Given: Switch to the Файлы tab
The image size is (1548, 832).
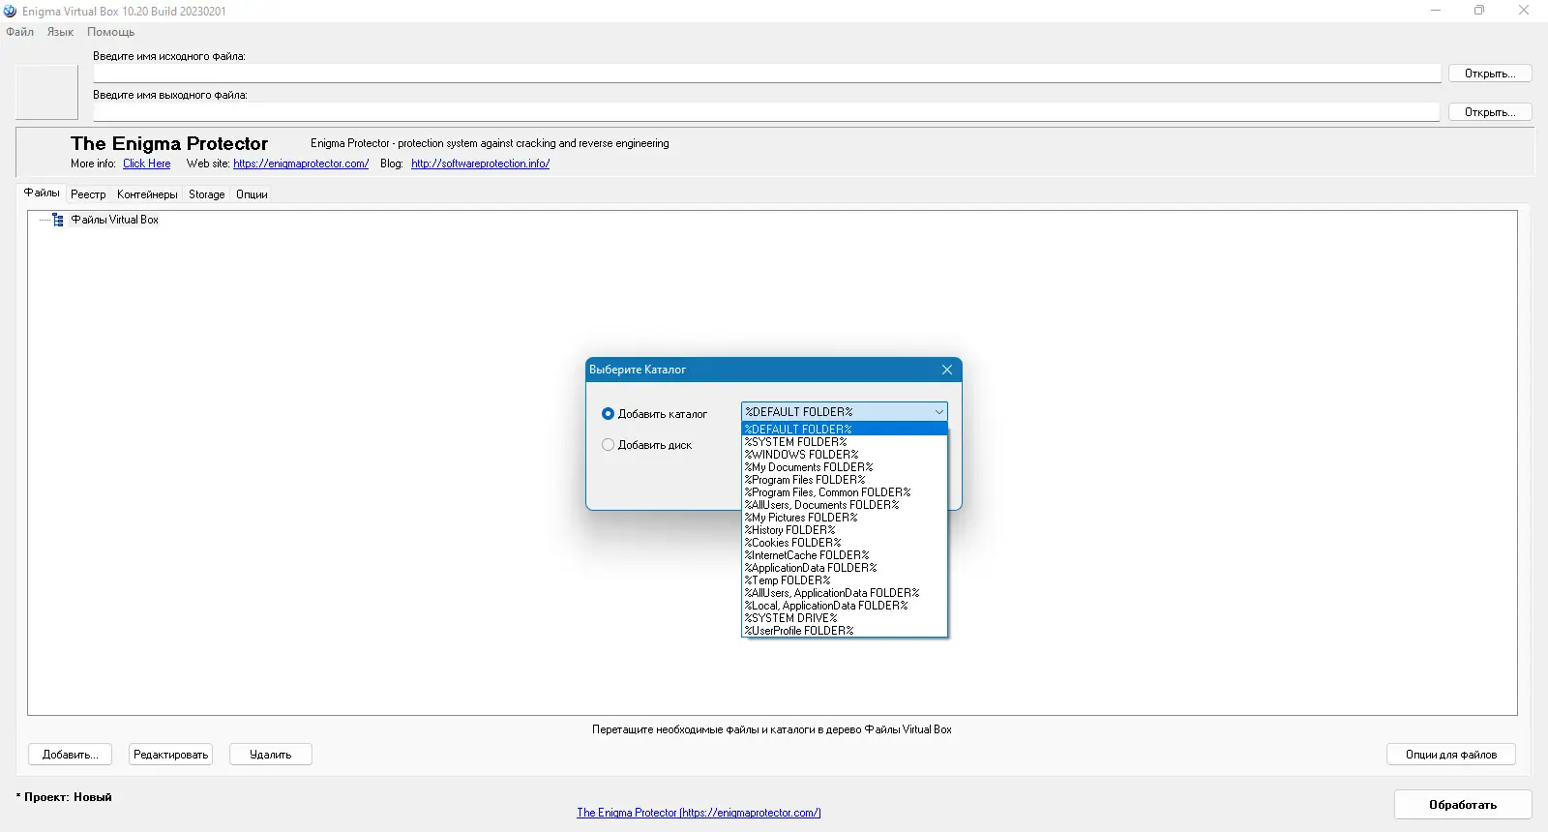Looking at the screenshot, I should (x=42, y=193).
